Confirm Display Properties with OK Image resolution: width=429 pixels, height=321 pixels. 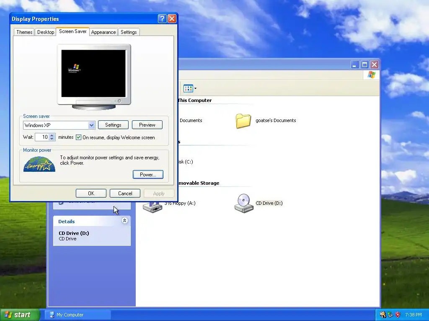pos(91,194)
